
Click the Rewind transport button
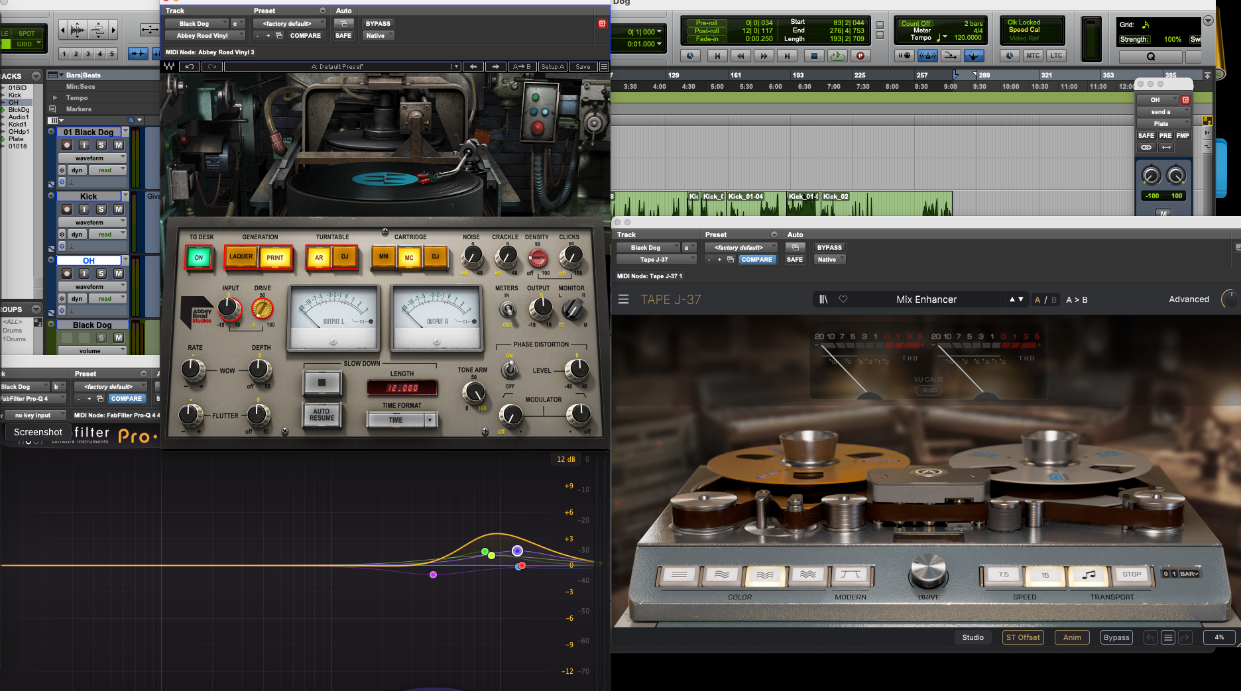point(740,56)
